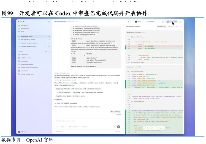The width and height of the screenshot is (206, 144).
Task: Click the new folder icon beside Threads
Action: [x=46, y=51]
